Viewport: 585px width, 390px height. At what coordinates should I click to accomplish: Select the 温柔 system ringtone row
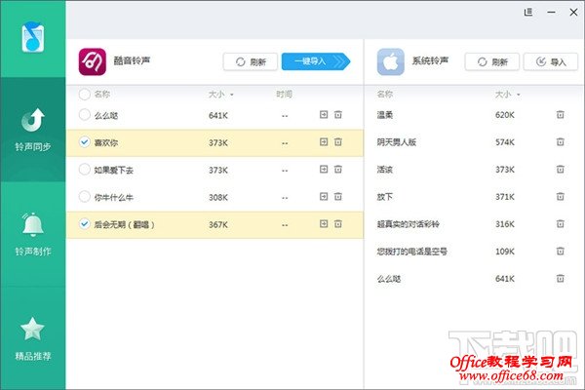point(474,115)
